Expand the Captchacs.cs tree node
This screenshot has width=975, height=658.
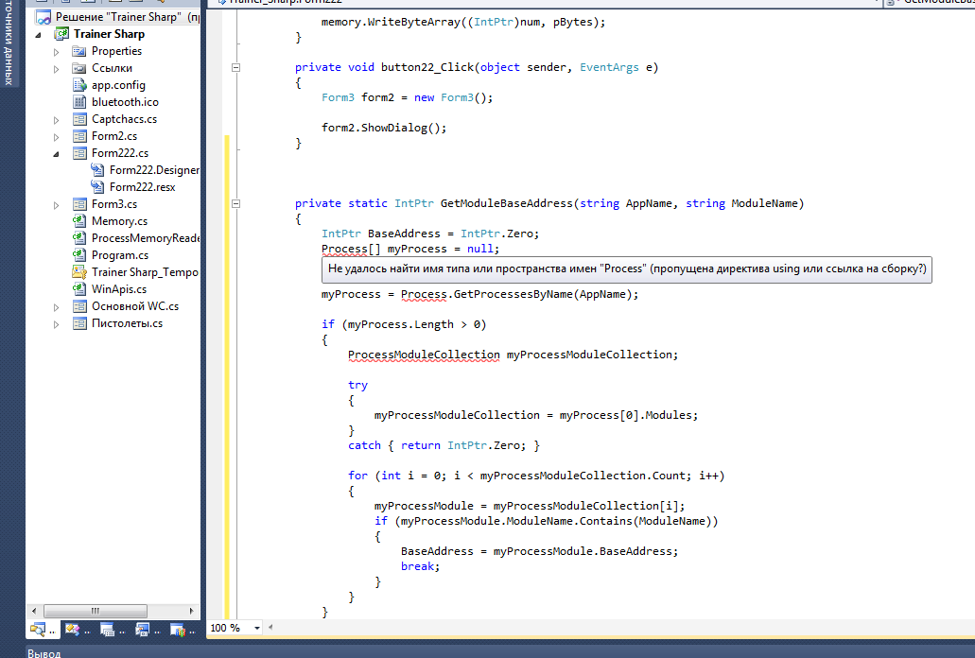(x=57, y=119)
